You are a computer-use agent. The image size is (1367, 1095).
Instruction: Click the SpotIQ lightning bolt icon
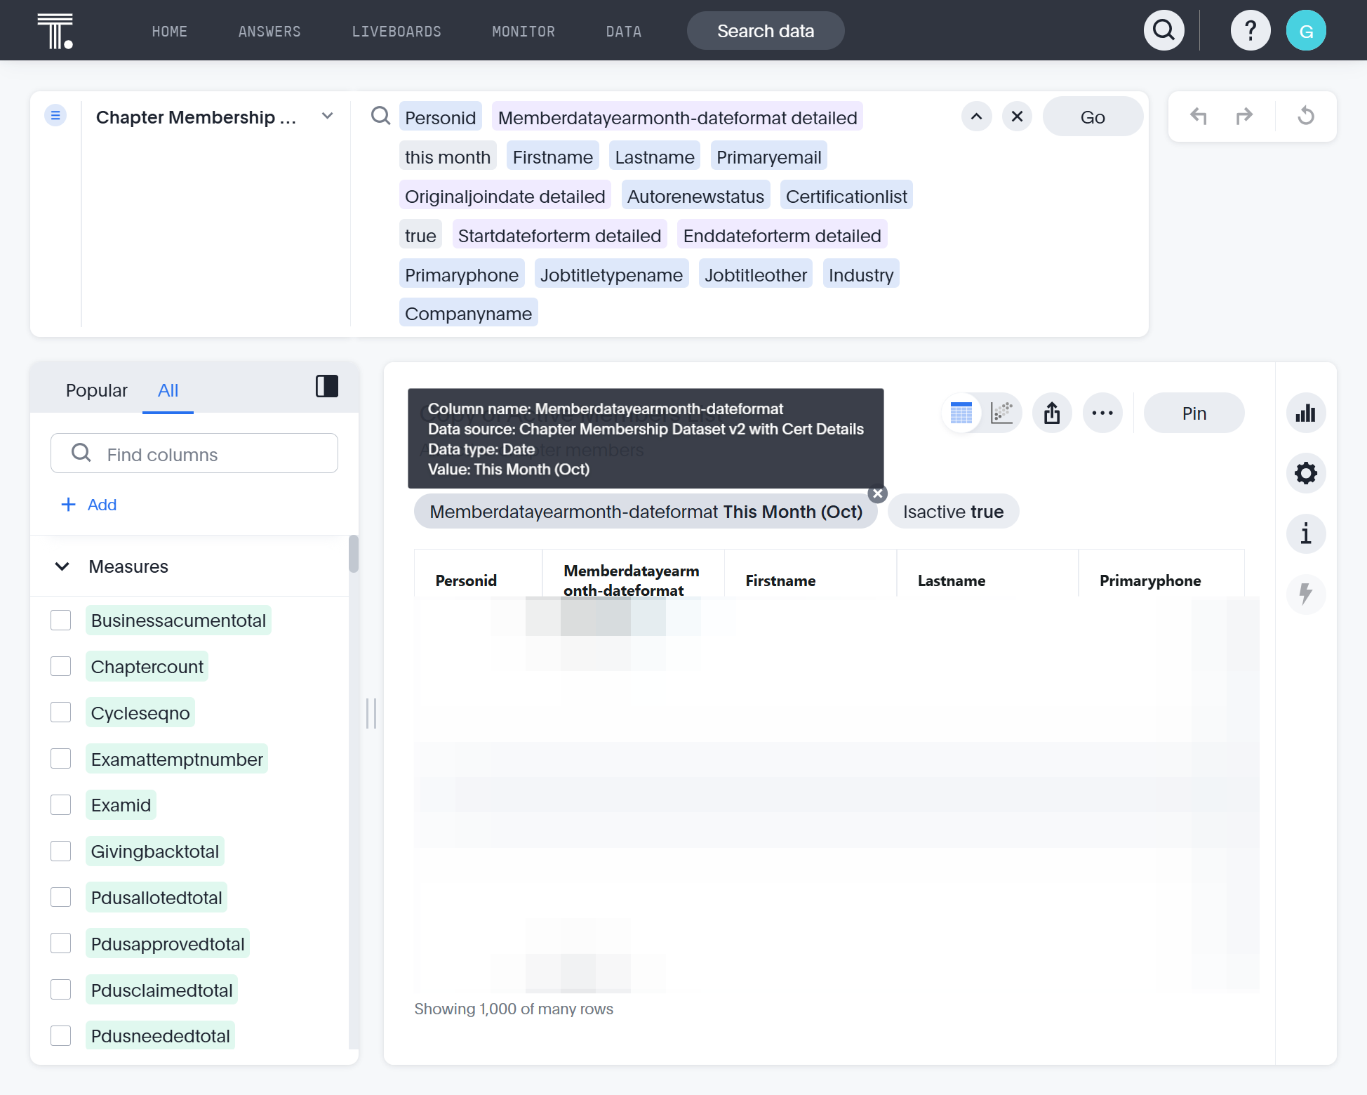[x=1306, y=594]
